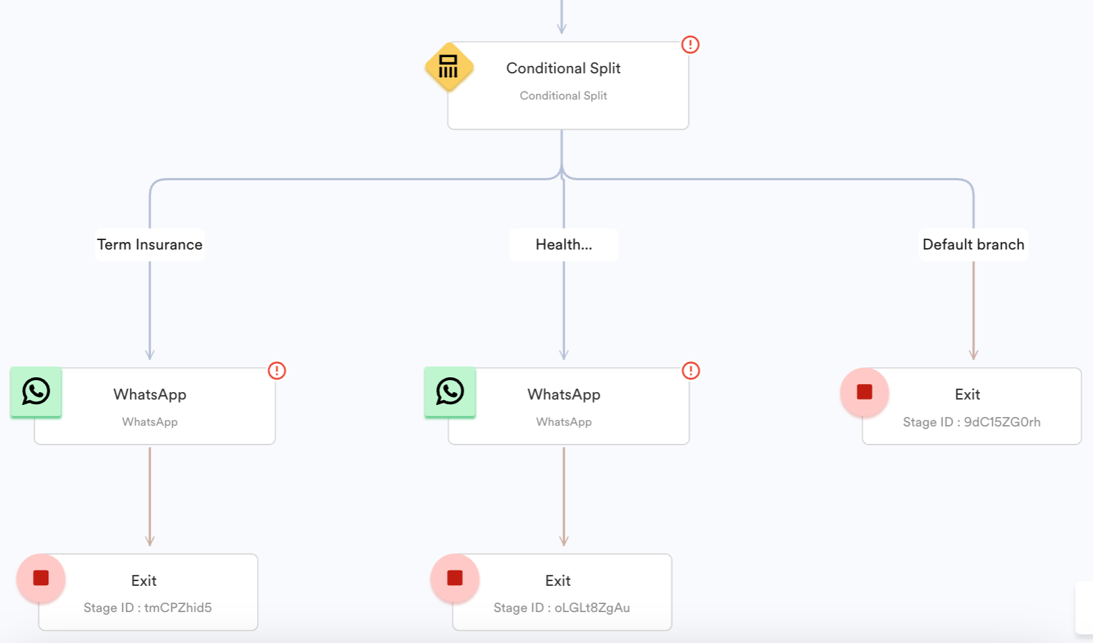This screenshot has height=643, width=1093.
Task: Open the Conditional Split node card
Action: coord(568,85)
